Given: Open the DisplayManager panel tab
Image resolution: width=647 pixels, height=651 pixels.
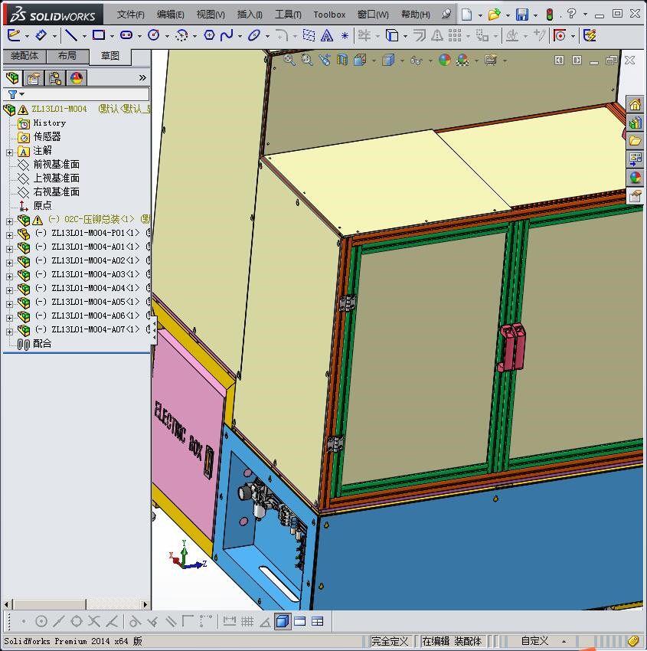Looking at the screenshot, I should pyautogui.click(x=77, y=77).
